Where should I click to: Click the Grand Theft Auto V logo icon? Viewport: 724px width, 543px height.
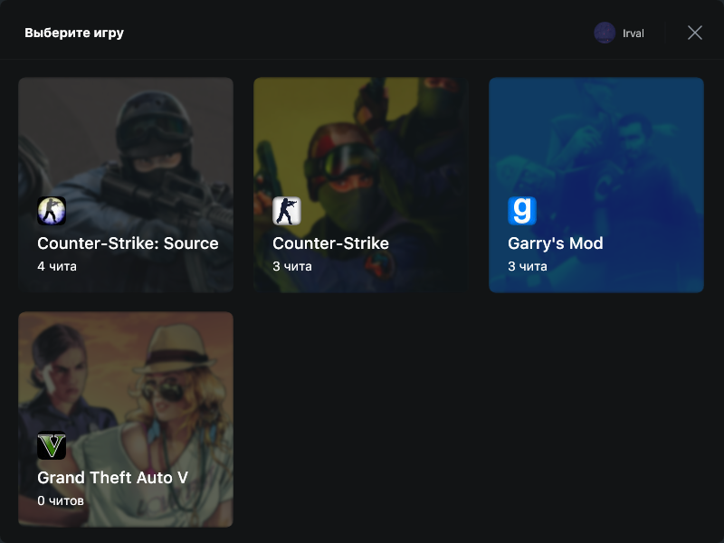(x=52, y=445)
